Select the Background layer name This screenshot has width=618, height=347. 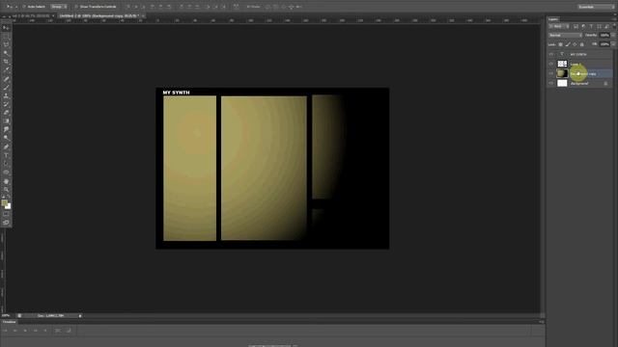click(579, 84)
